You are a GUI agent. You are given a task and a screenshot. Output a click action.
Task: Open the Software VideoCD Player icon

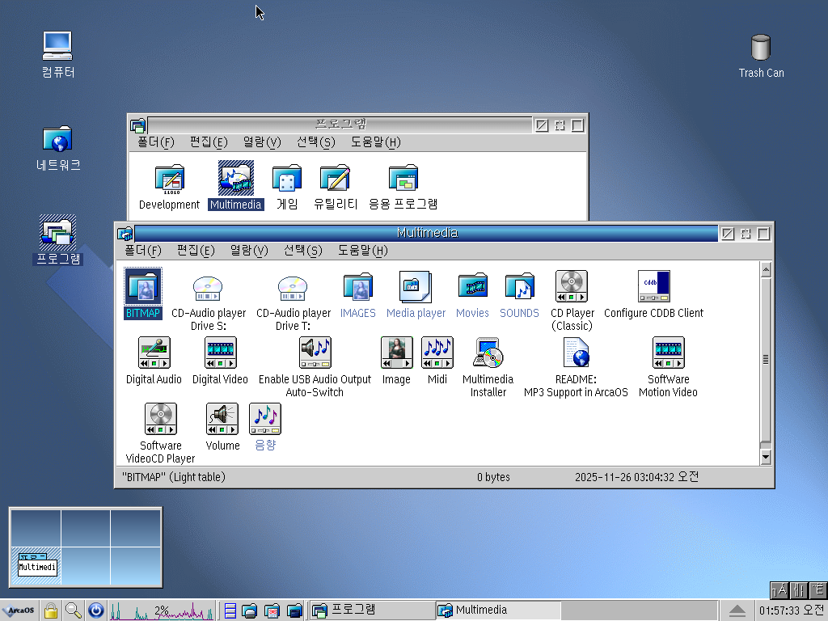coord(161,420)
